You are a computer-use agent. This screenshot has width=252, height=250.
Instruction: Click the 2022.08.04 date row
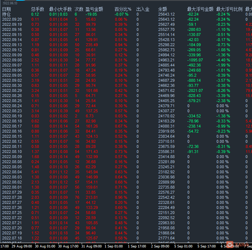pyautogui.click(x=12, y=172)
